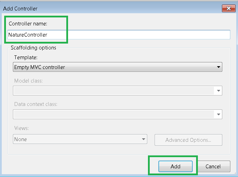Click the Views label
238x177 pixels.
[21, 128]
